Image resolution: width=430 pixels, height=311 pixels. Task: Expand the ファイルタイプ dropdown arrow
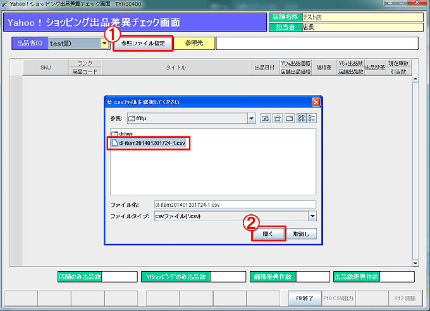[312, 216]
